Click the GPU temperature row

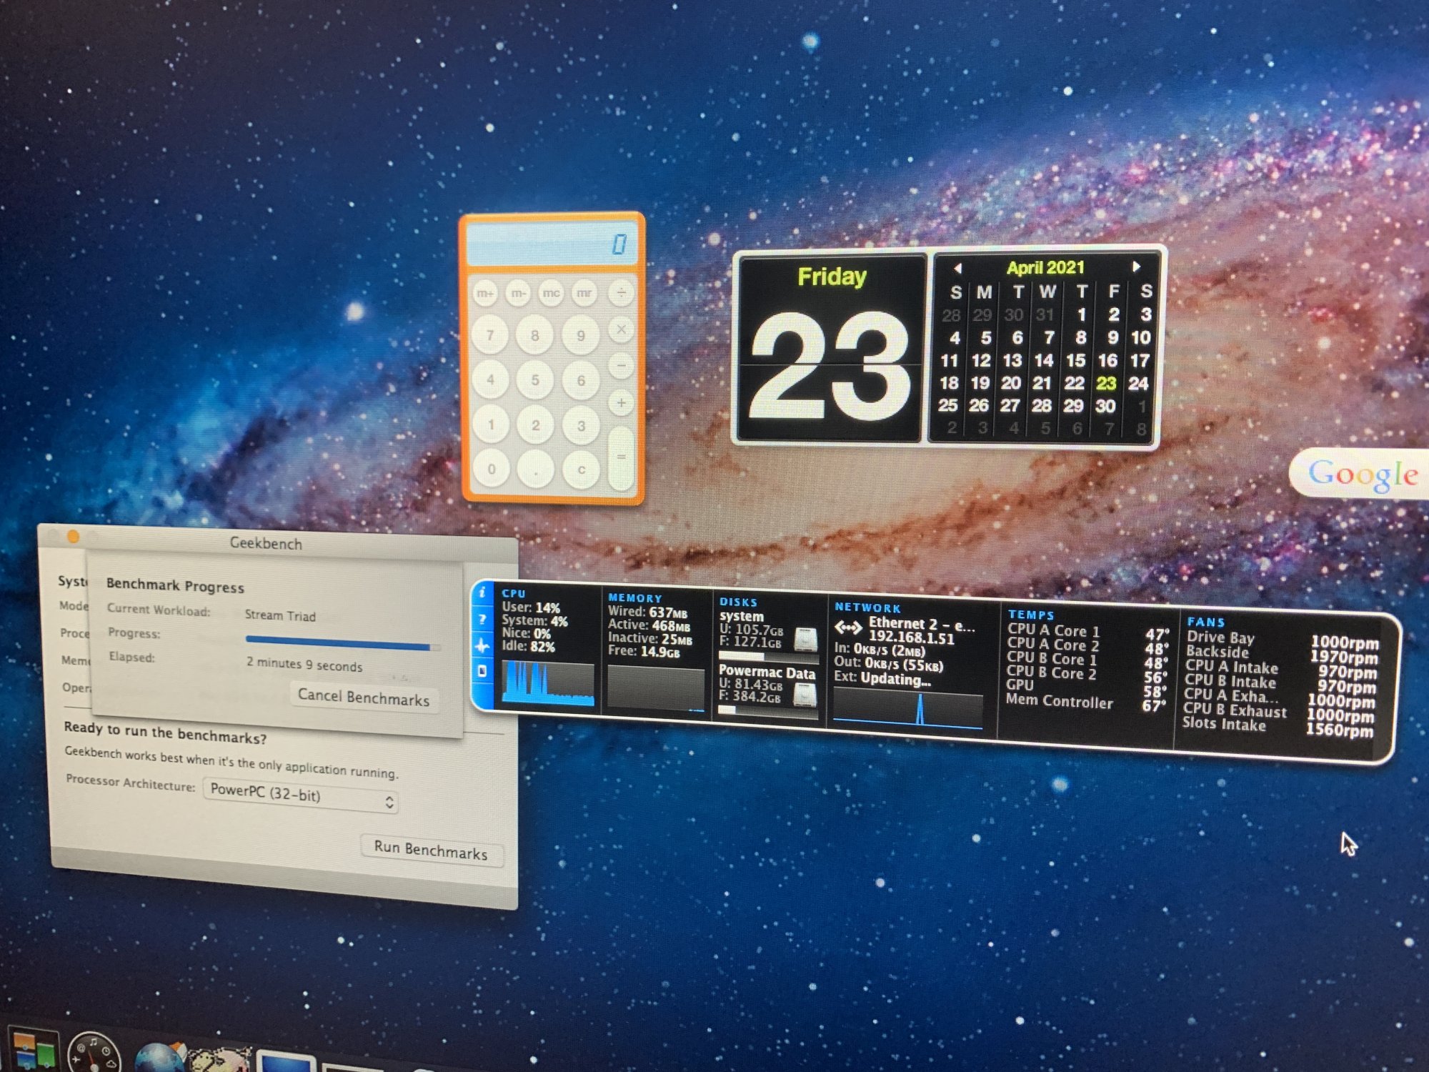tap(1087, 688)
